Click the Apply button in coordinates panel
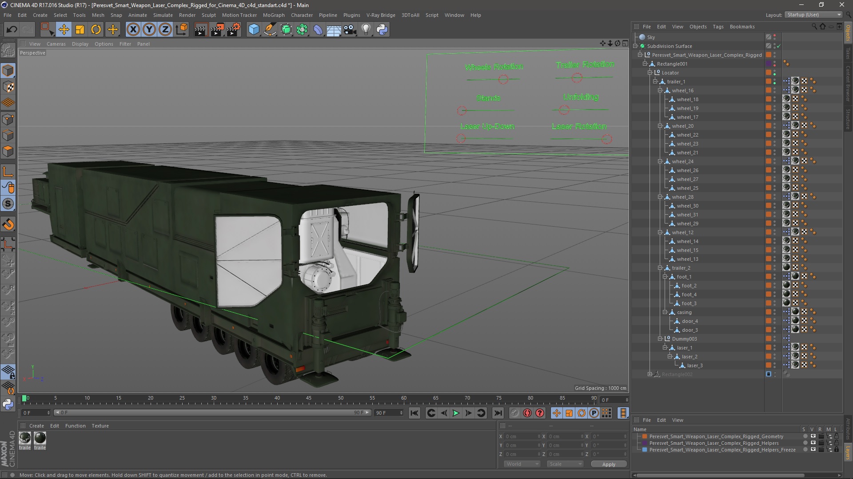Screen dimensions: 853x479 (609, 464)
